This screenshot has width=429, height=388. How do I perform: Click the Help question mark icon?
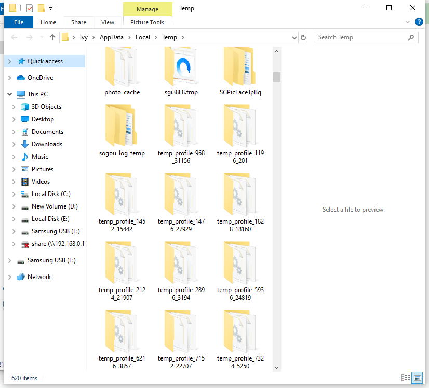(419, 21)
